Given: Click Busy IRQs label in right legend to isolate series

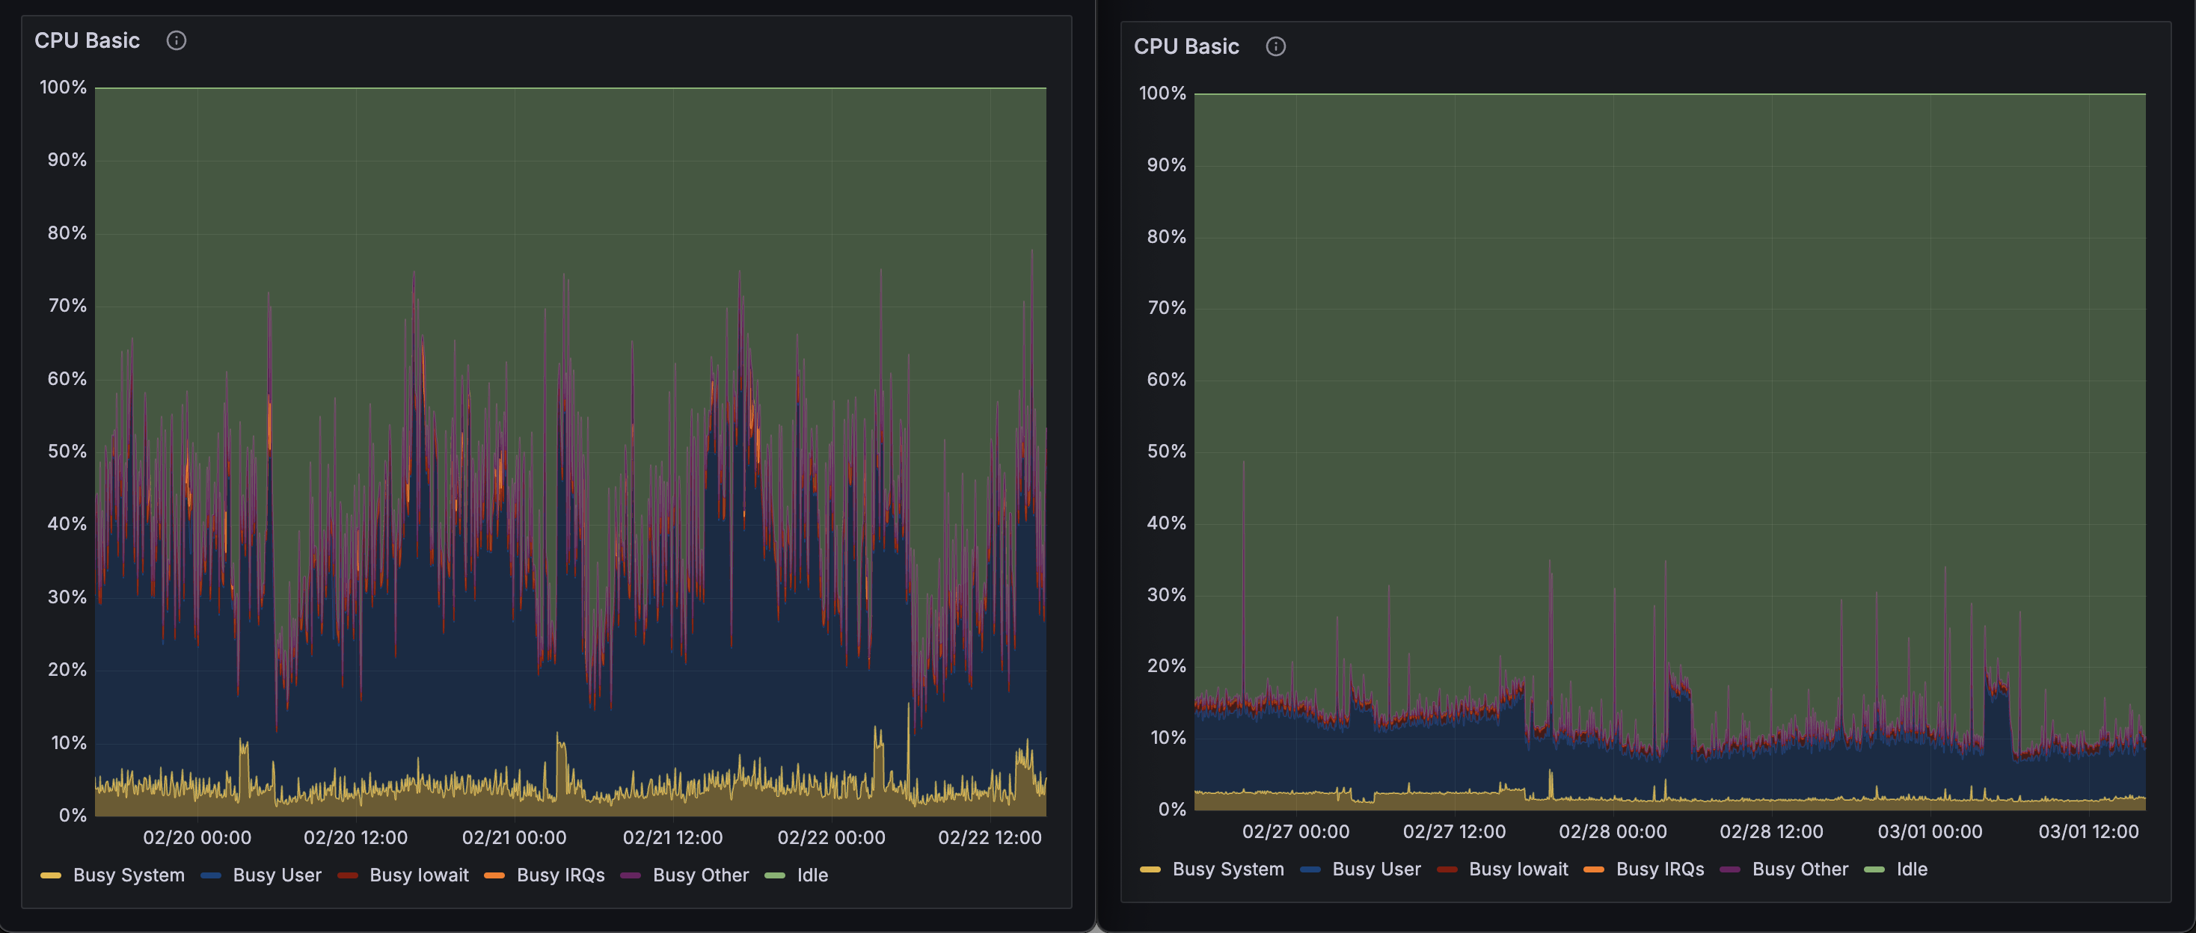Looking at the screenshot, I should (x=1660, y=869).
